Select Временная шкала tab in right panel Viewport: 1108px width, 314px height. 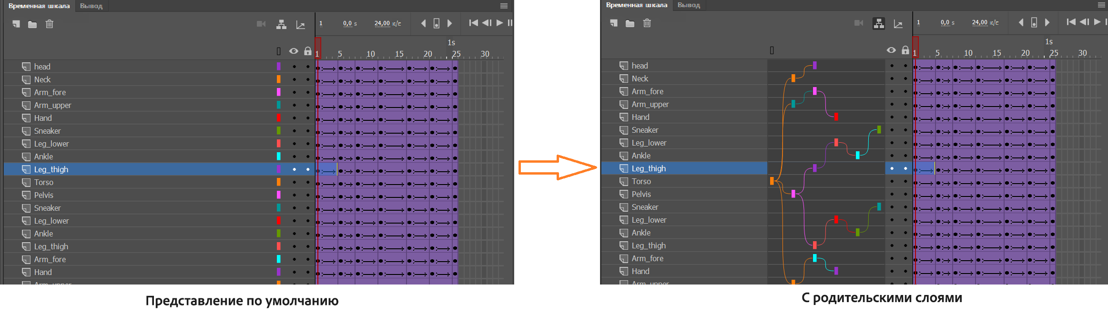[x=637, y=5]
